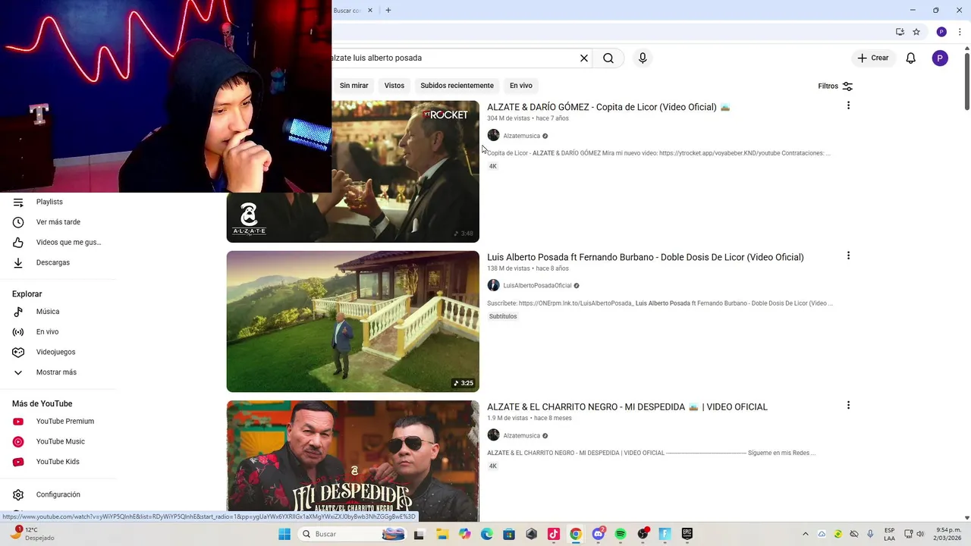Click the magnifying glass search button

coord(608,58)
